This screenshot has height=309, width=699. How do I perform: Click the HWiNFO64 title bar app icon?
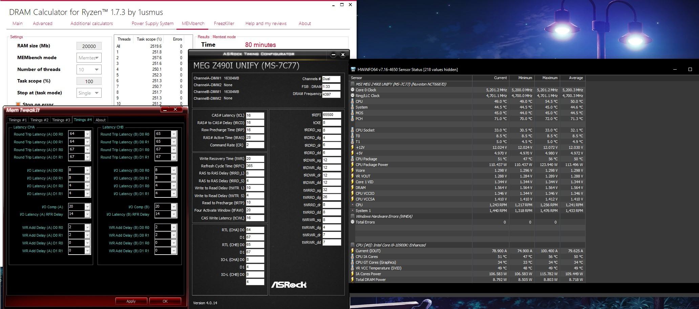(x=353, y=70)
